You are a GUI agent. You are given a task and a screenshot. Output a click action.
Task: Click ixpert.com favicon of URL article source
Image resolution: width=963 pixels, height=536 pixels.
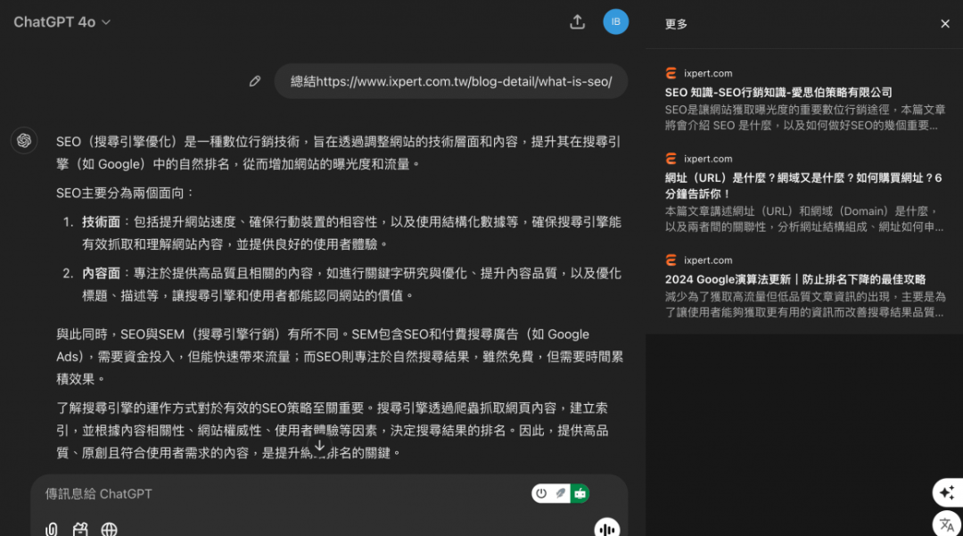coord(671,159)
